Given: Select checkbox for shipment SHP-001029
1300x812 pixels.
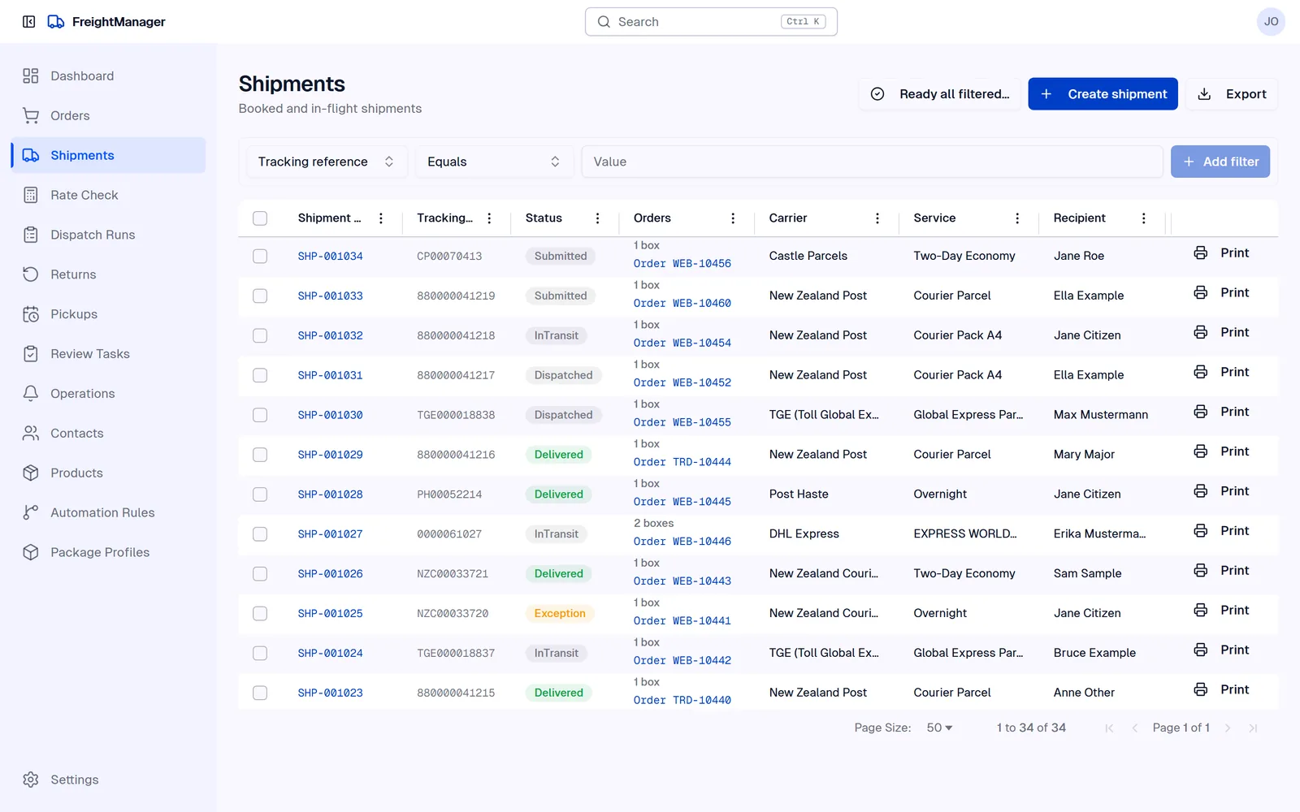Looking at the screenshot, I should pos(260,455).
